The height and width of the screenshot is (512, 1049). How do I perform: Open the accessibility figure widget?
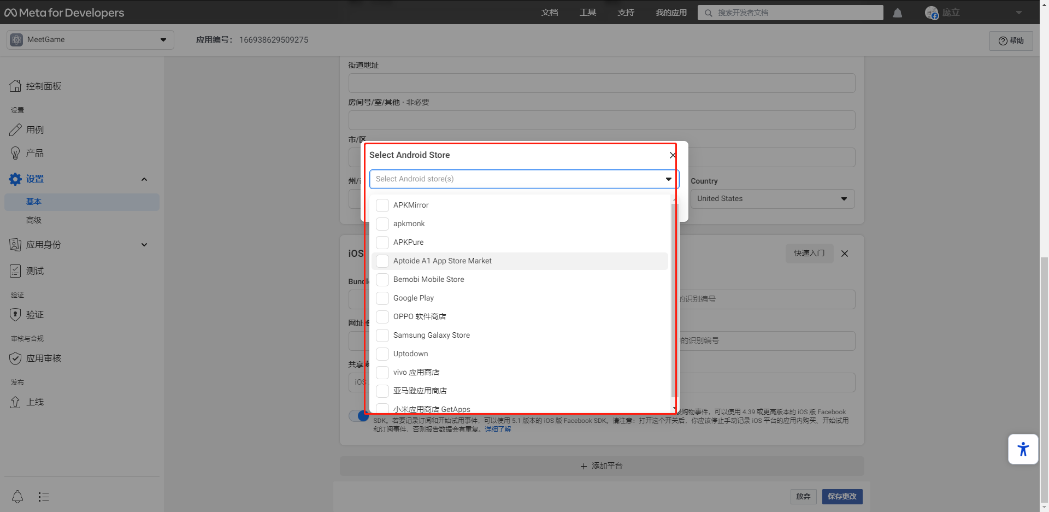(1023, 449)
